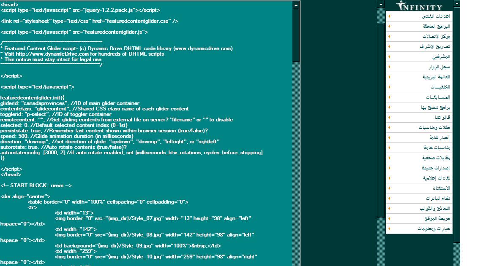Viewport: 497px width, 266px height.
Task: Click the orange arrow beside المشرفين
Action: [389, 57]
